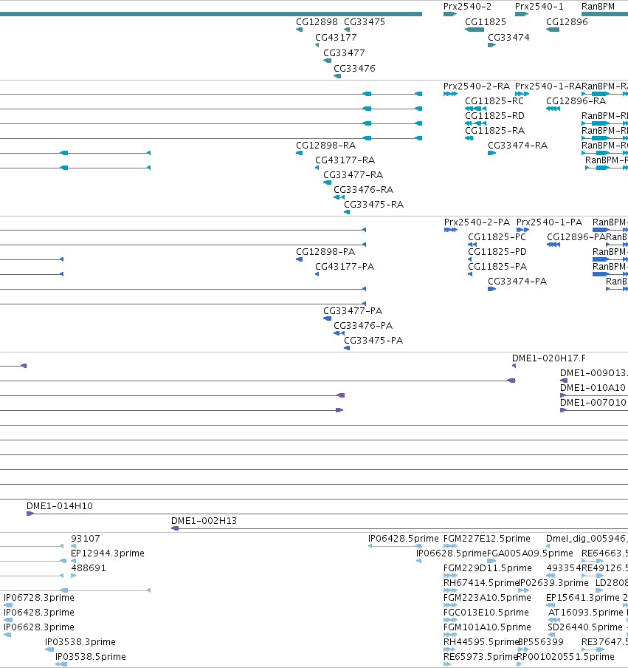628x668 pixels.
Task: Open cDNA clone DME1-007O10
Action: (x=593, y=402)
